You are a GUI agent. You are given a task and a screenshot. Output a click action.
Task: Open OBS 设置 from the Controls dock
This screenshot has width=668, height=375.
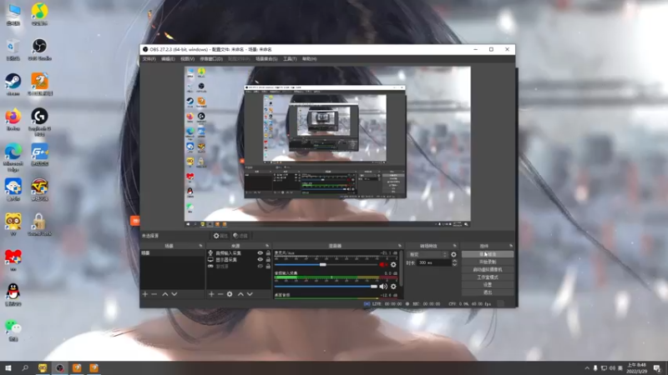pos(488,285)
